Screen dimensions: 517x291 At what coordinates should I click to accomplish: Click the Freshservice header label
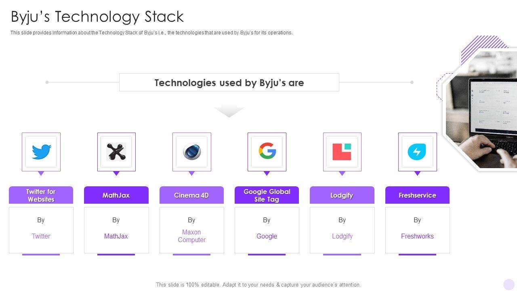(x=417, y=195)
